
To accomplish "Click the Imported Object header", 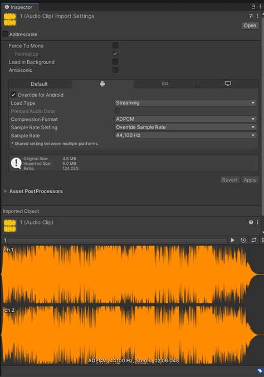I will (21, 211).
